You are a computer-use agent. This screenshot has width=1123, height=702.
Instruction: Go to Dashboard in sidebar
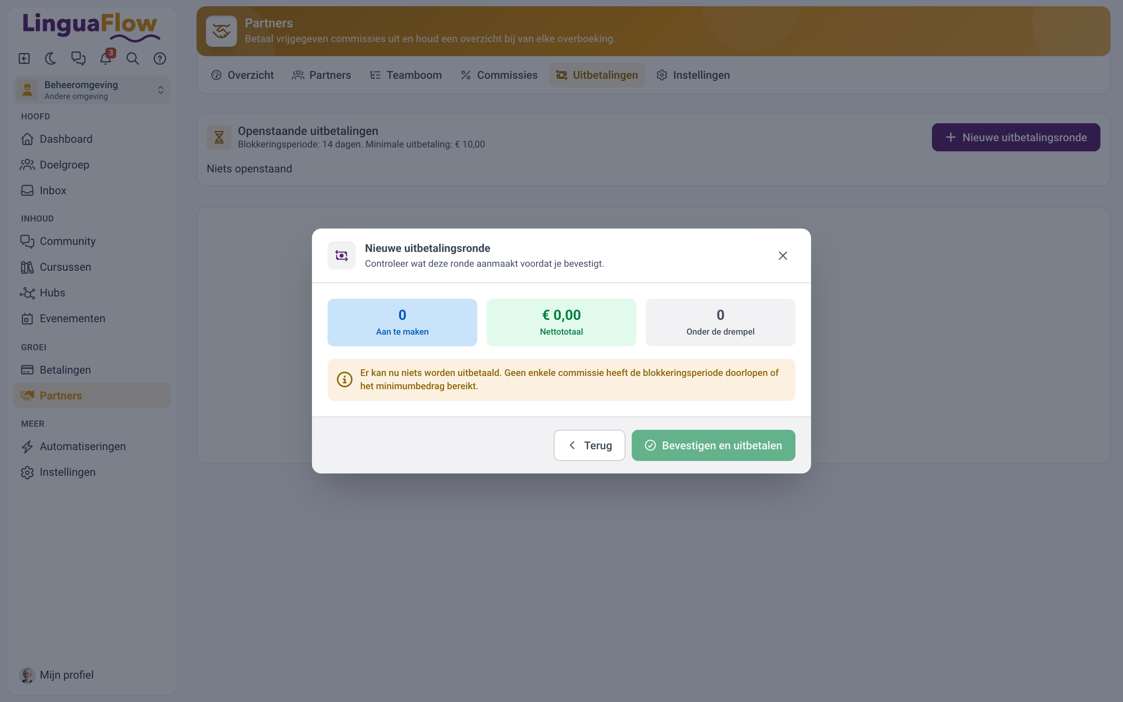pyautogui.click(x=92, y=139)
